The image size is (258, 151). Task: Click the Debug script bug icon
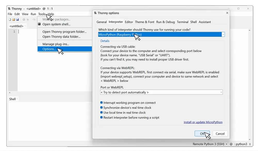click(x=28, y=20)
